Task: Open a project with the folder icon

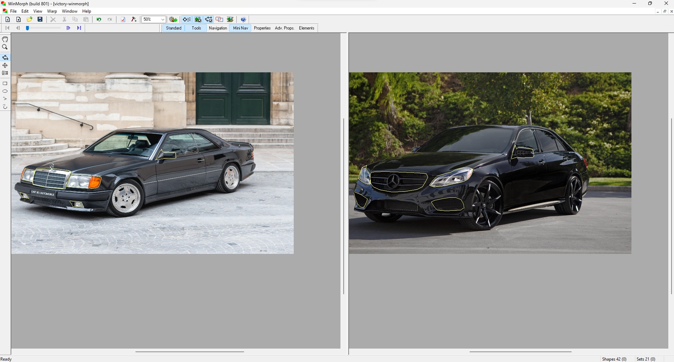Action: click(29, 19)
